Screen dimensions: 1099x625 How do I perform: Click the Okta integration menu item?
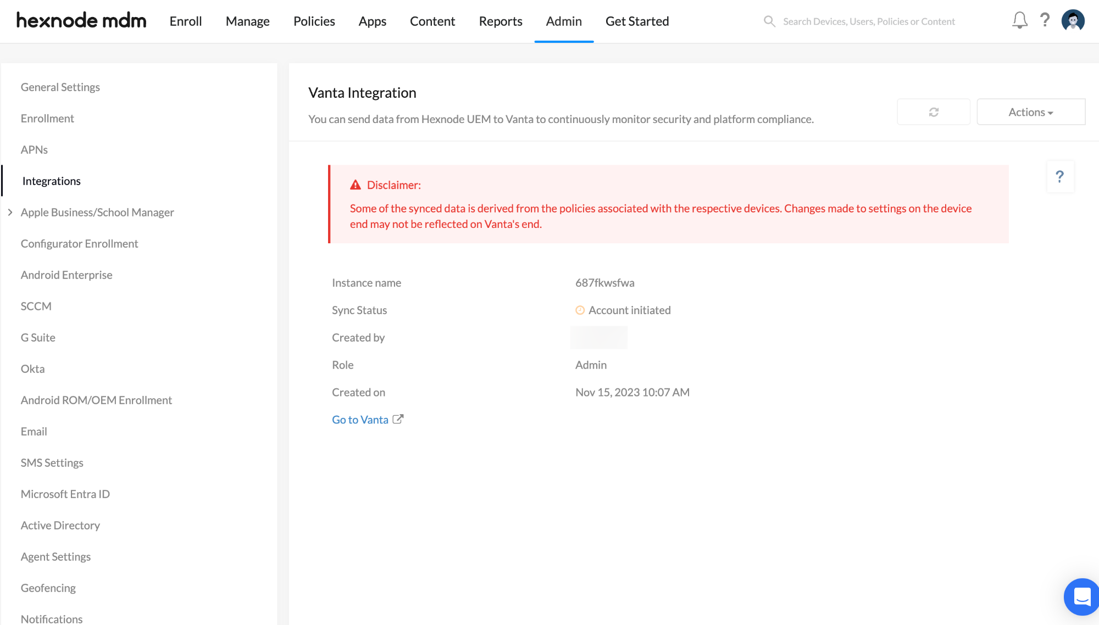pos(32,369)
